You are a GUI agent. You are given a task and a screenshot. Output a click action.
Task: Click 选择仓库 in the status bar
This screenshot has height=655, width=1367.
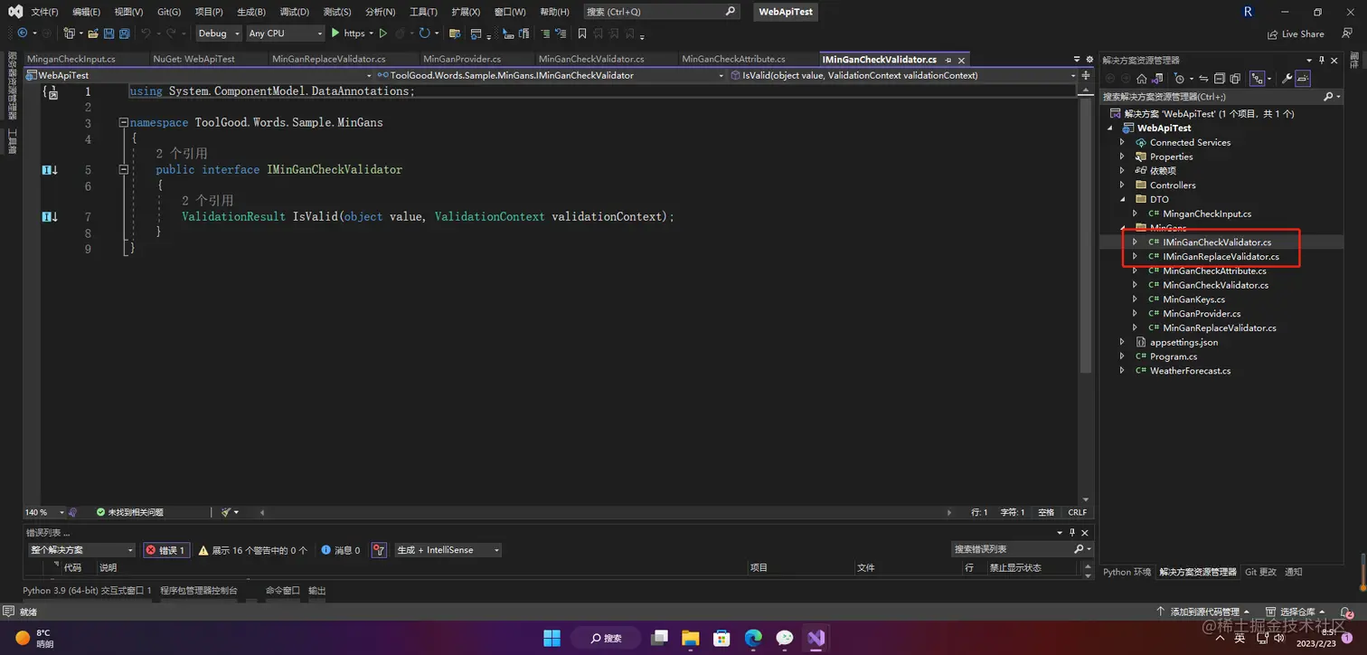tap(1294, 612)
